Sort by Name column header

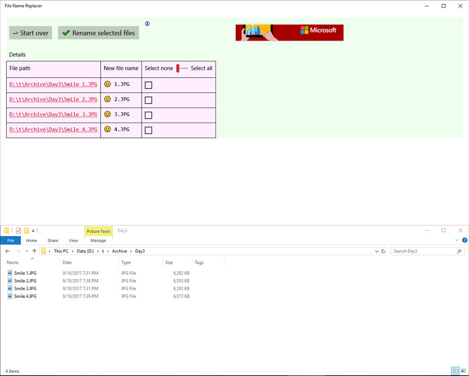pos(13,262)
